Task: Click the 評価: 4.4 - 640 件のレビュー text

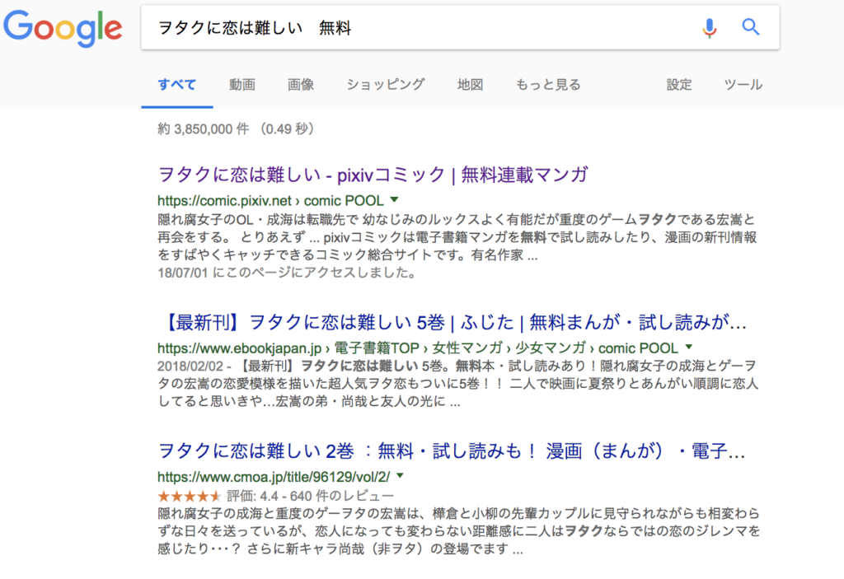Action: tap(311, 496)
